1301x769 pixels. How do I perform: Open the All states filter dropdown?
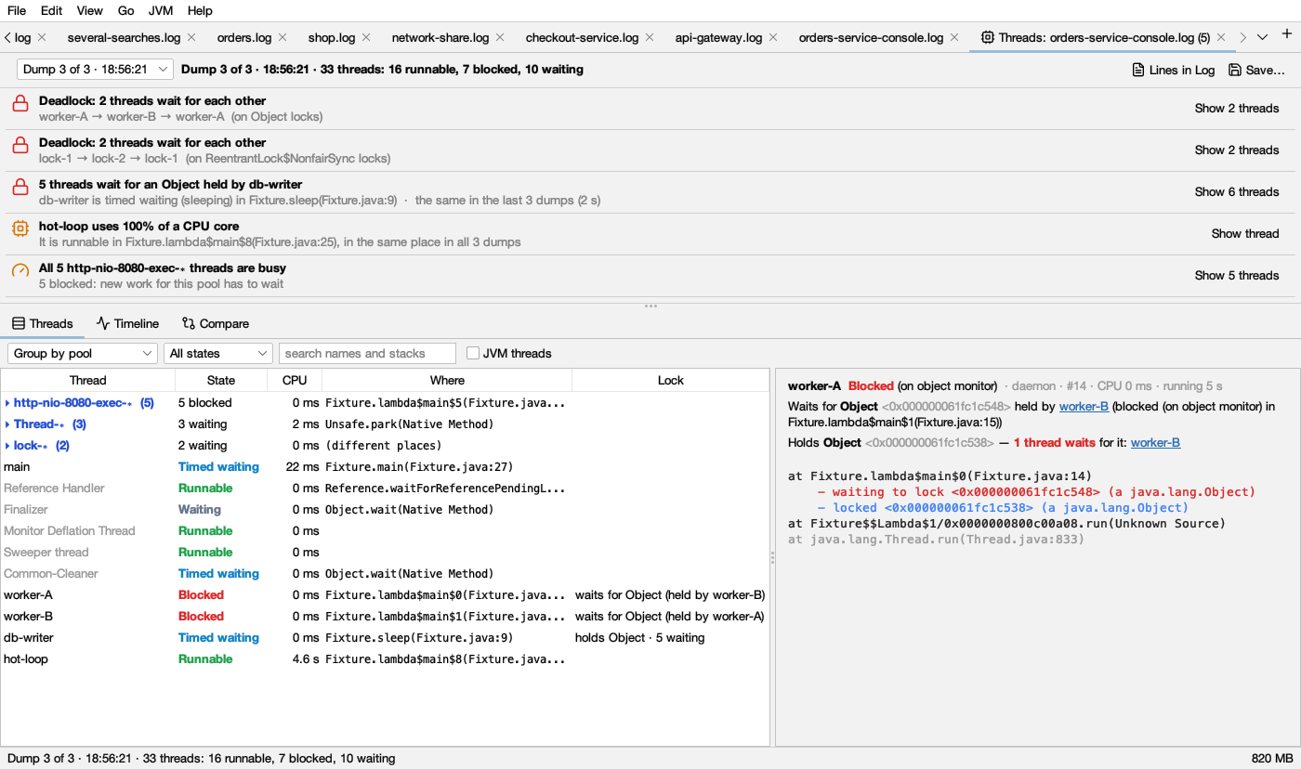(218, 353)
